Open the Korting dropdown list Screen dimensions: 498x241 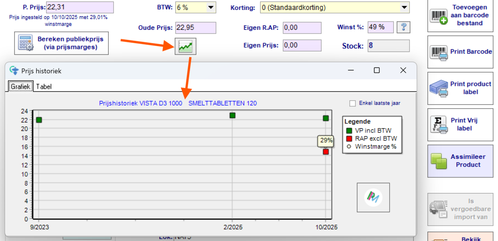(x=404, y=7)
